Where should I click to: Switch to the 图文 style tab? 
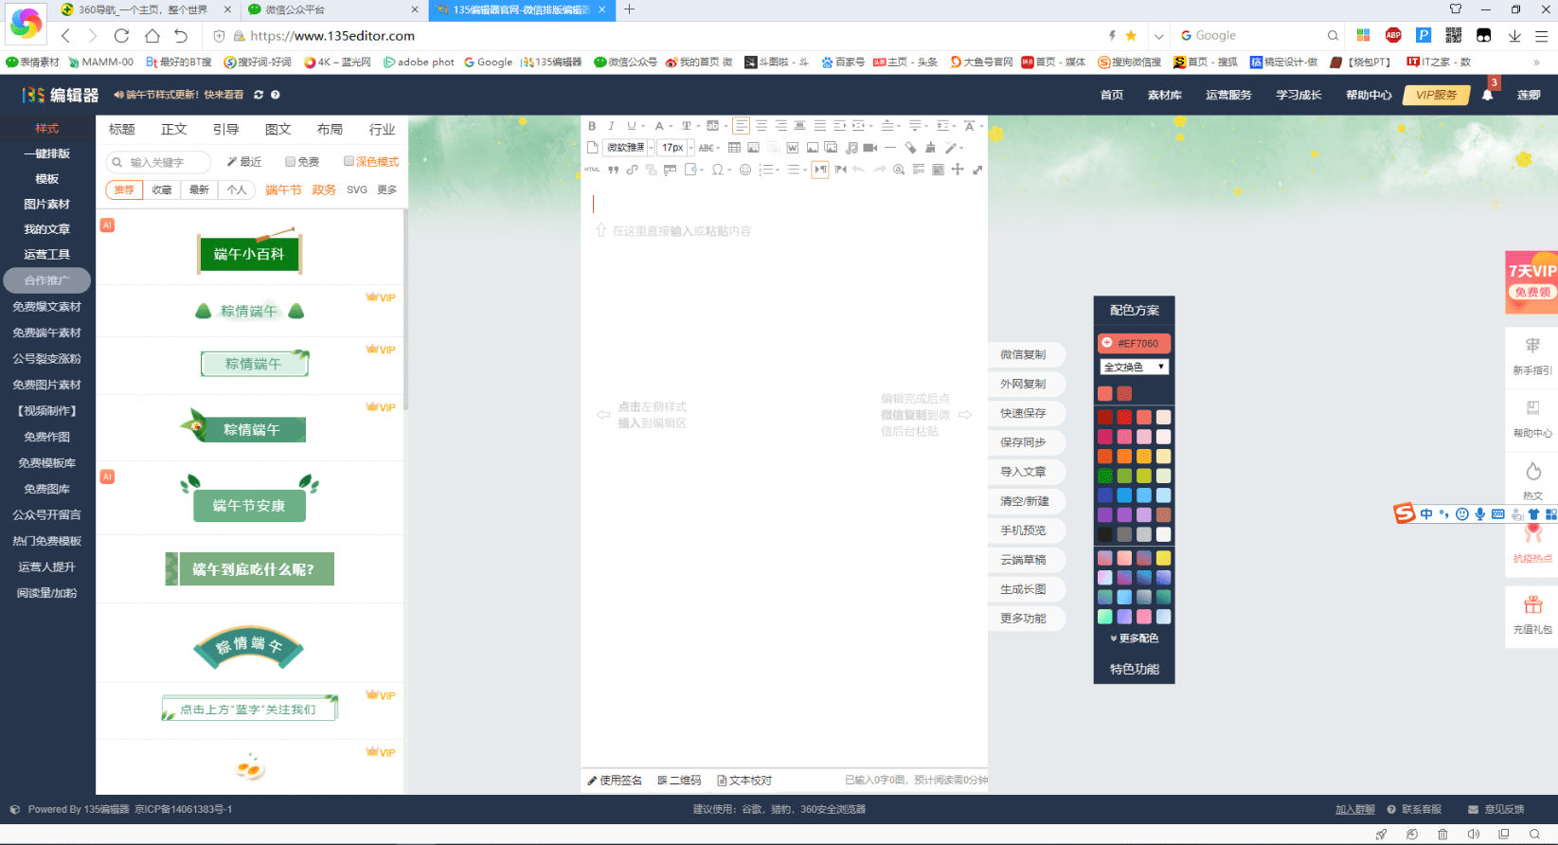pyautogui.click(x=278, y=130)
